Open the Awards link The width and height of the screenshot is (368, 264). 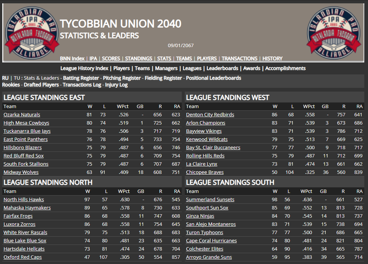[252, 68]
